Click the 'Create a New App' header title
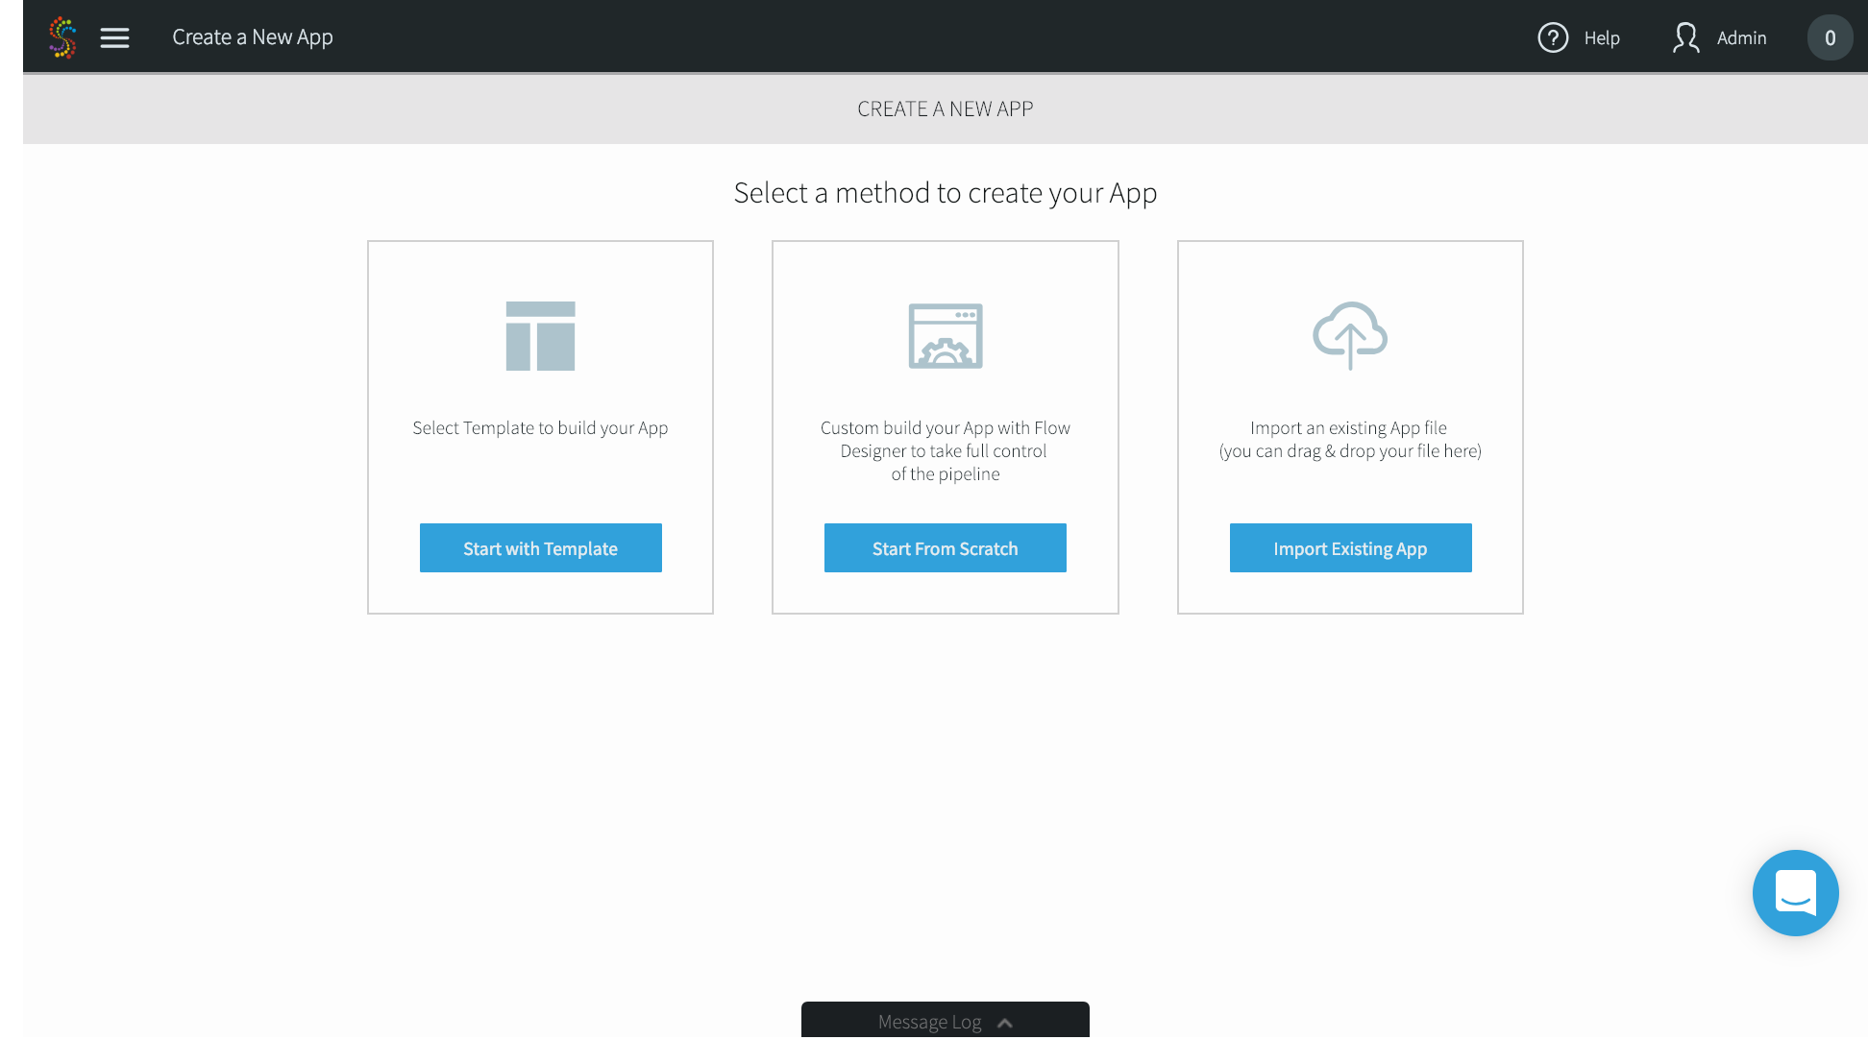Image resolution: width=1868 pixels, height=1064 pixels. (253, 37)
